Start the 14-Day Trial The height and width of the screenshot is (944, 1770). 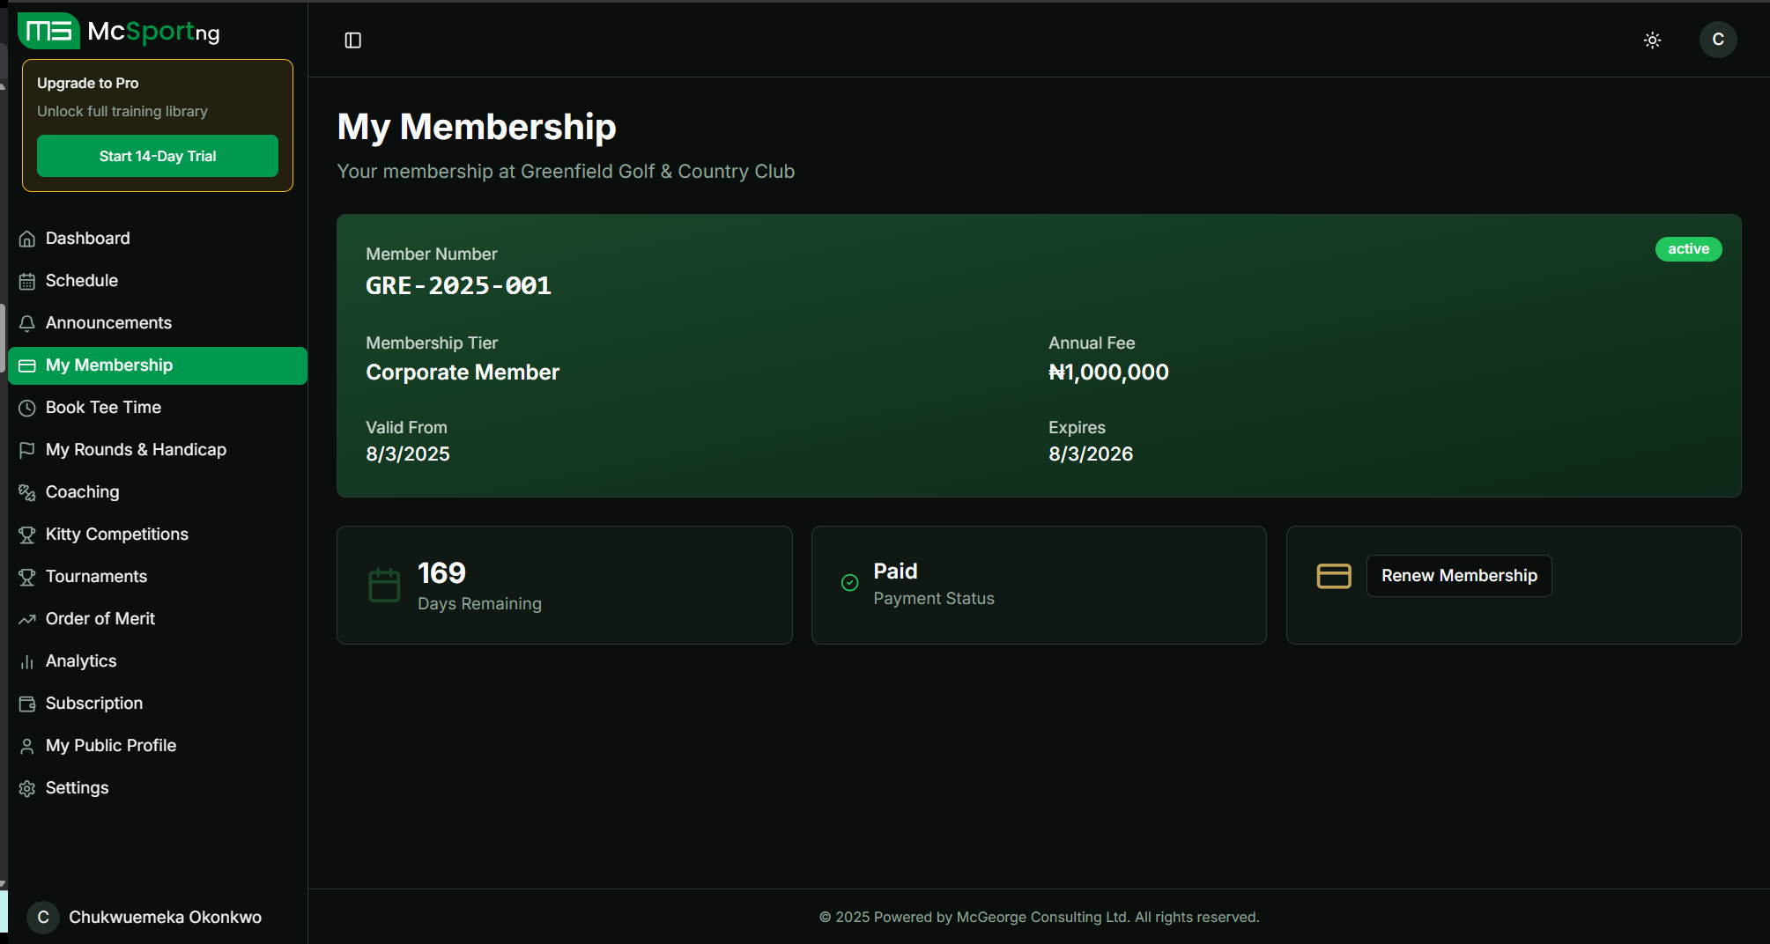(157, 156)
